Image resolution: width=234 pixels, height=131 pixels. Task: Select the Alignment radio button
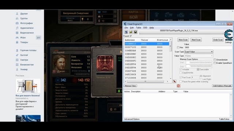(x=201, y=76)
